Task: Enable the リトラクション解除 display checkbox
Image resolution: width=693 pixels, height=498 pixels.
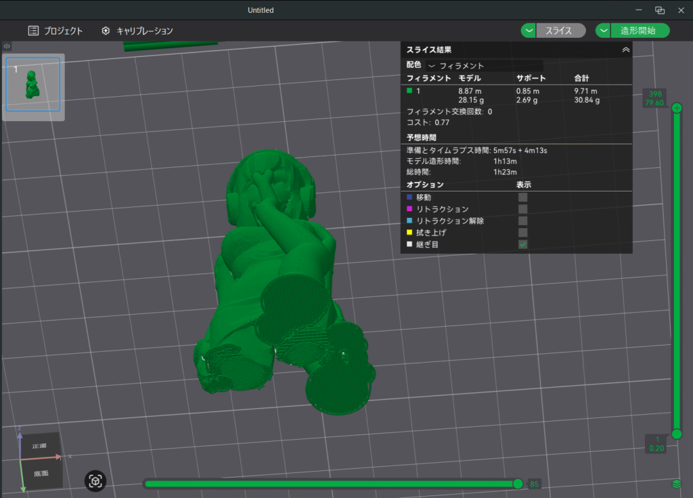Action: [523, 221]
